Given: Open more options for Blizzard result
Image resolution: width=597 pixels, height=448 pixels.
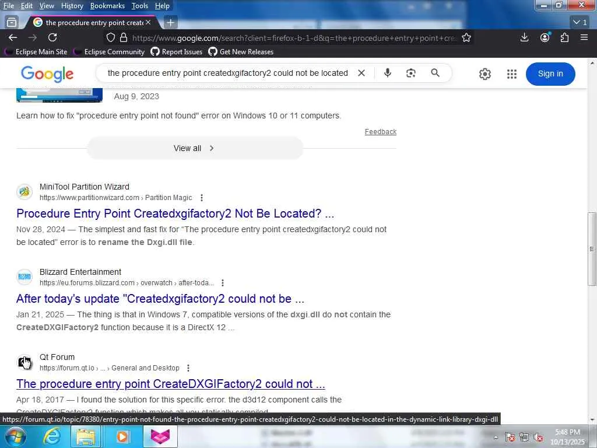Looking at the screenshot, I should 223,283.
